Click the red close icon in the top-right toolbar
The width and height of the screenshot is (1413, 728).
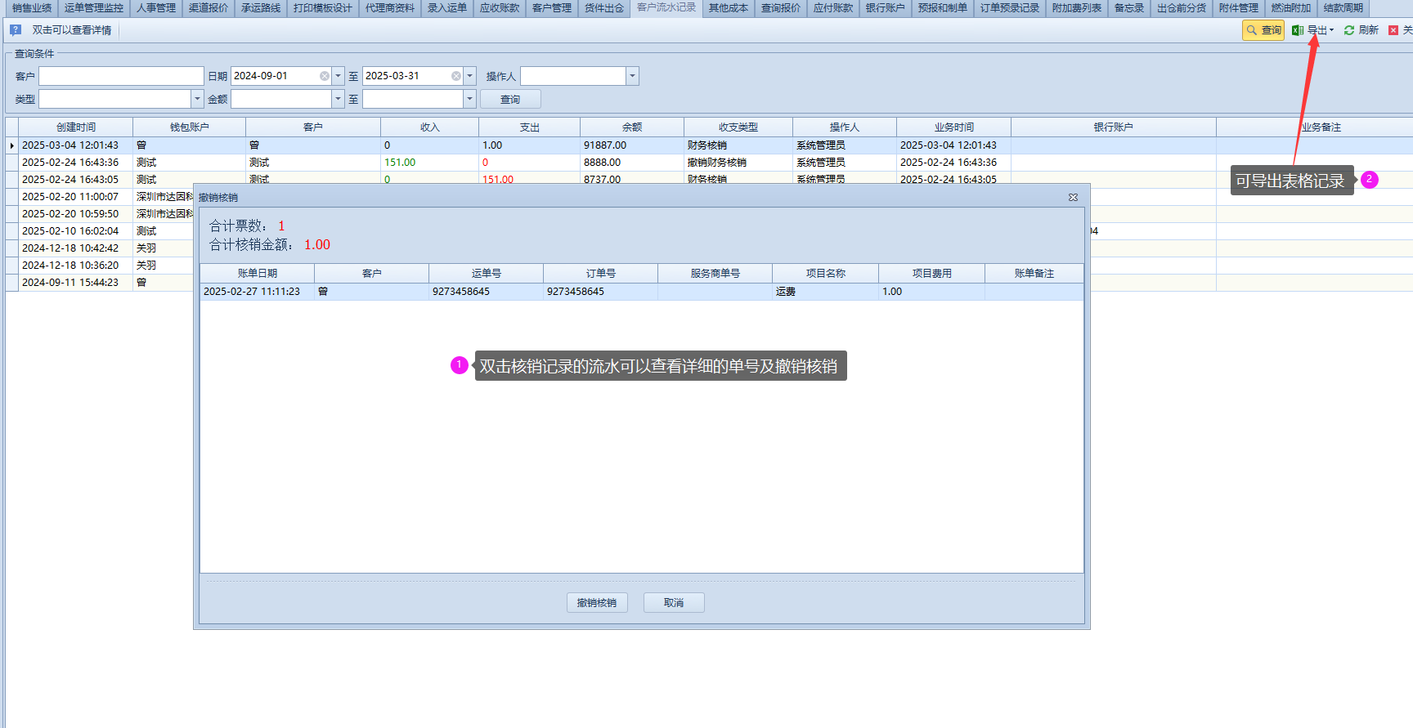(1393, 30)
